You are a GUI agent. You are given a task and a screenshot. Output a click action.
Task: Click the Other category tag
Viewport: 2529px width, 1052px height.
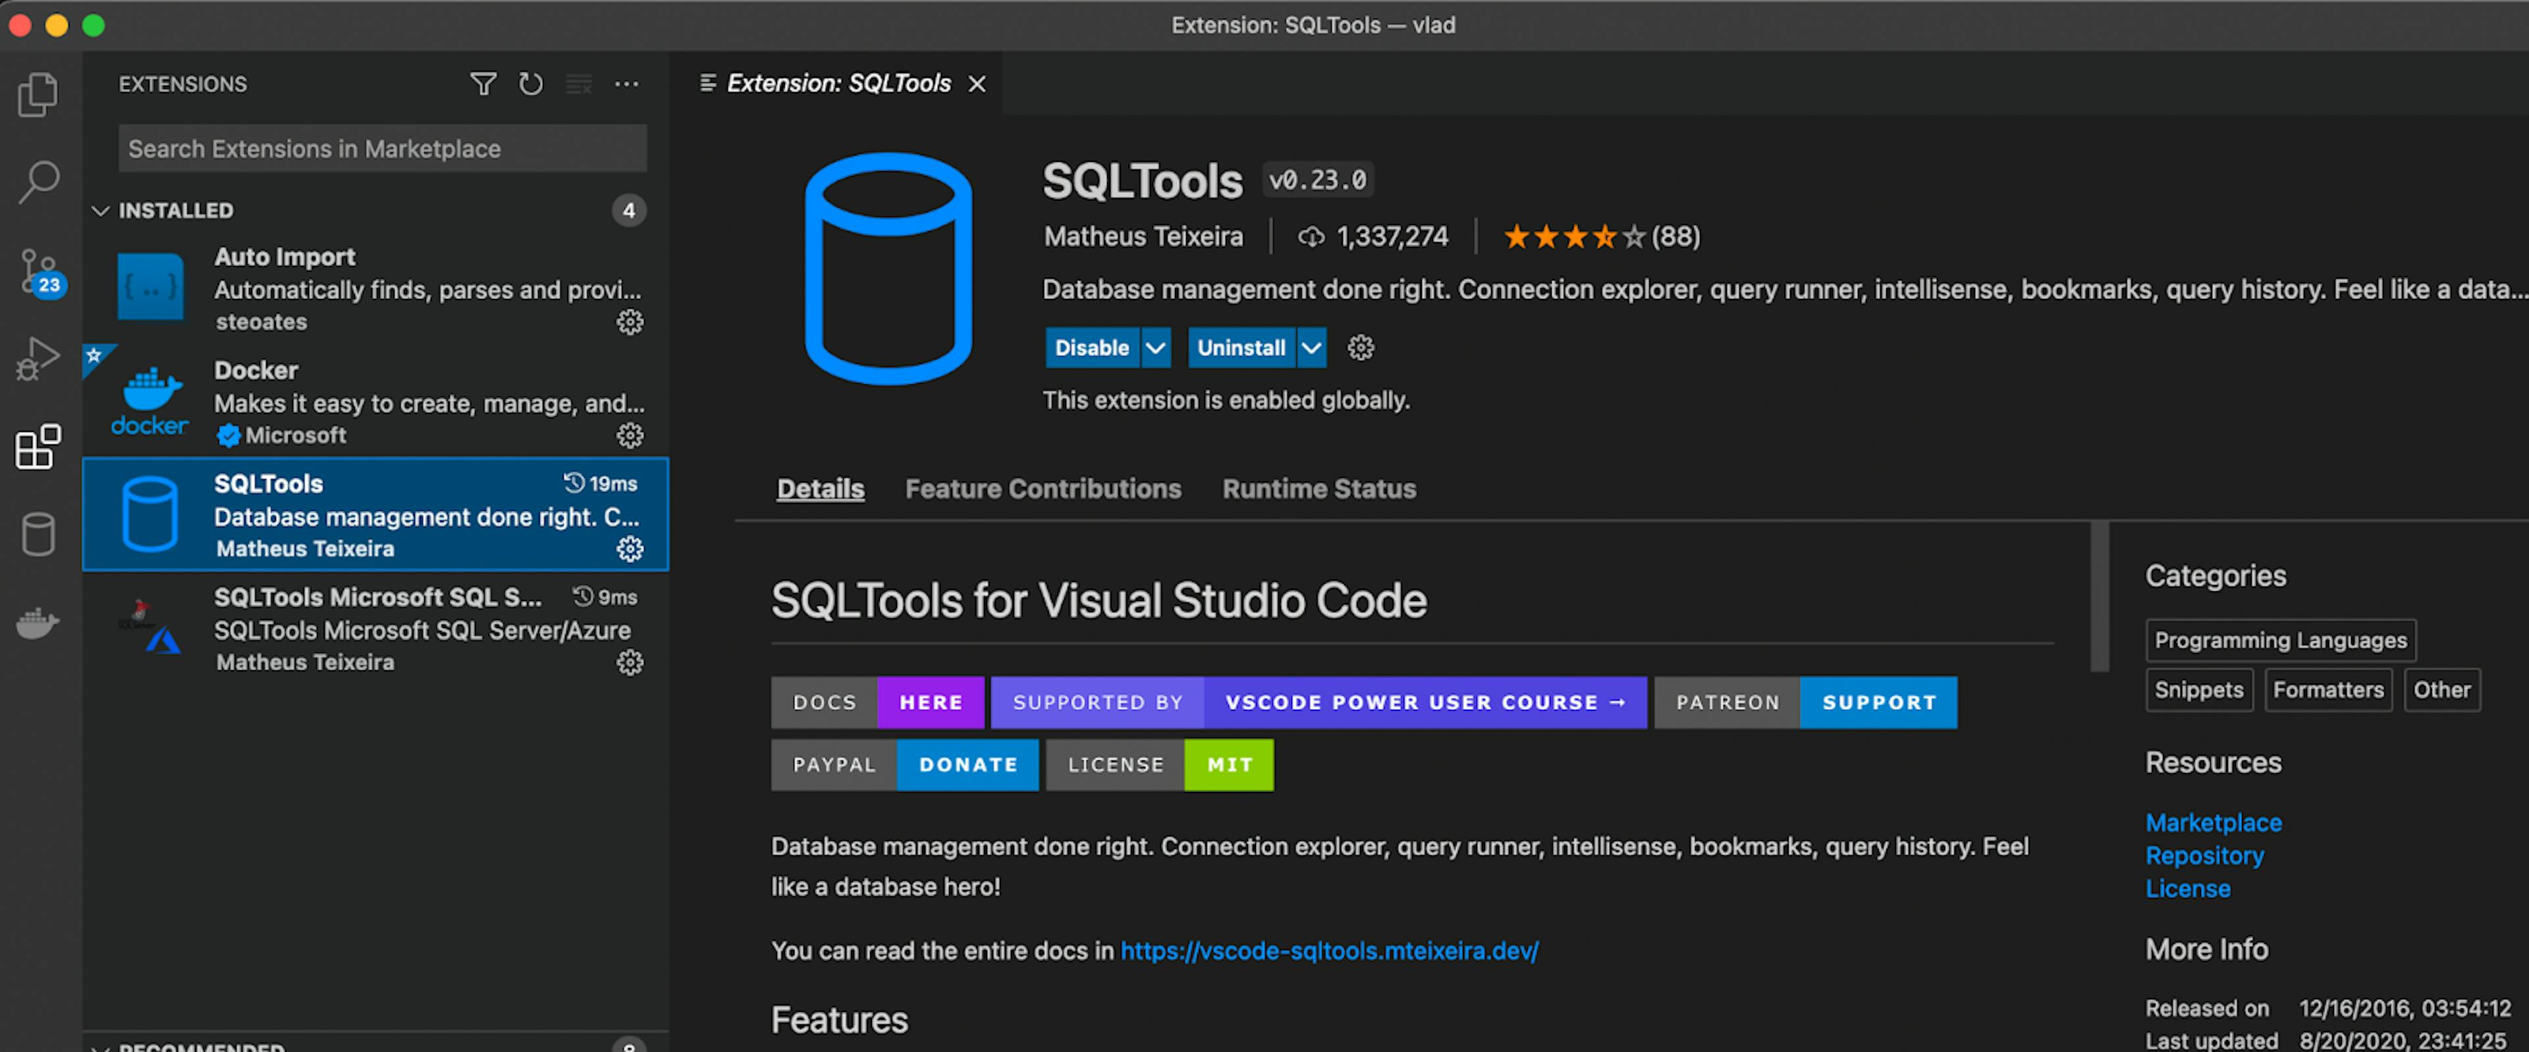(2441, 690)
